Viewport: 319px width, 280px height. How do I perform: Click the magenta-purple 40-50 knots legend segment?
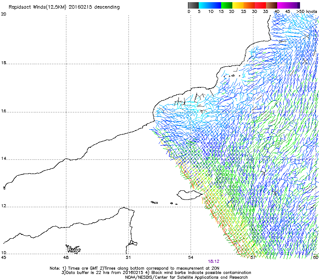point(288,5)
